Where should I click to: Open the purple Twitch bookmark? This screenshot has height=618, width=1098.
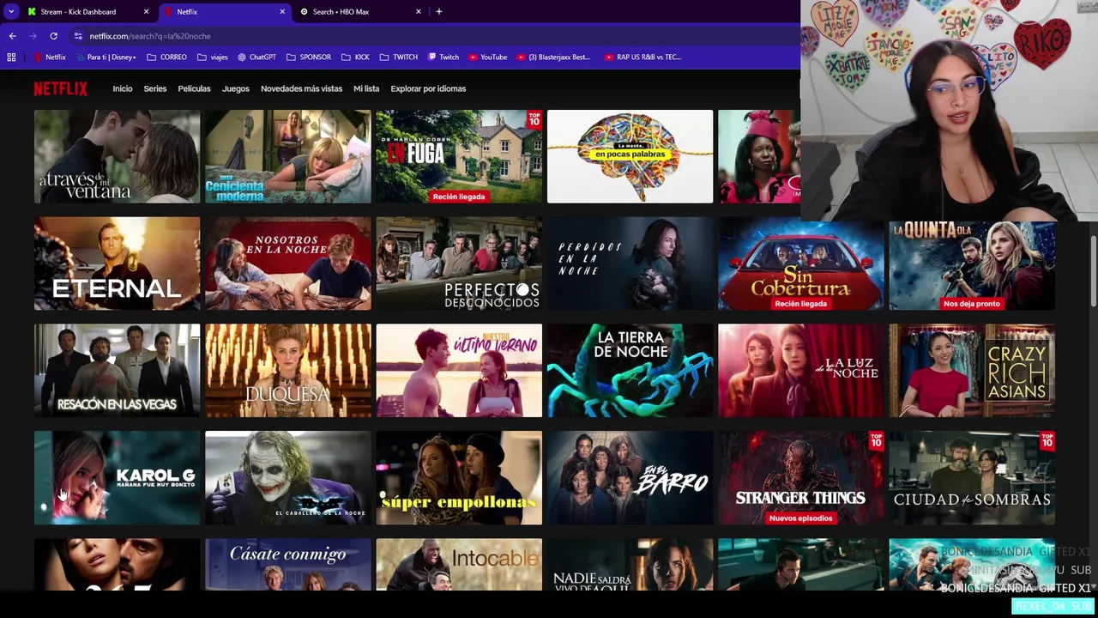point(443,58)
